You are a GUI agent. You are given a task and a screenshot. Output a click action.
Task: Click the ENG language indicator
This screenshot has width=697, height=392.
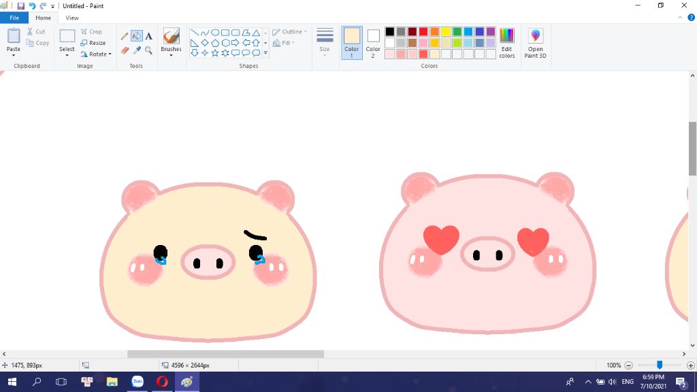628,382
